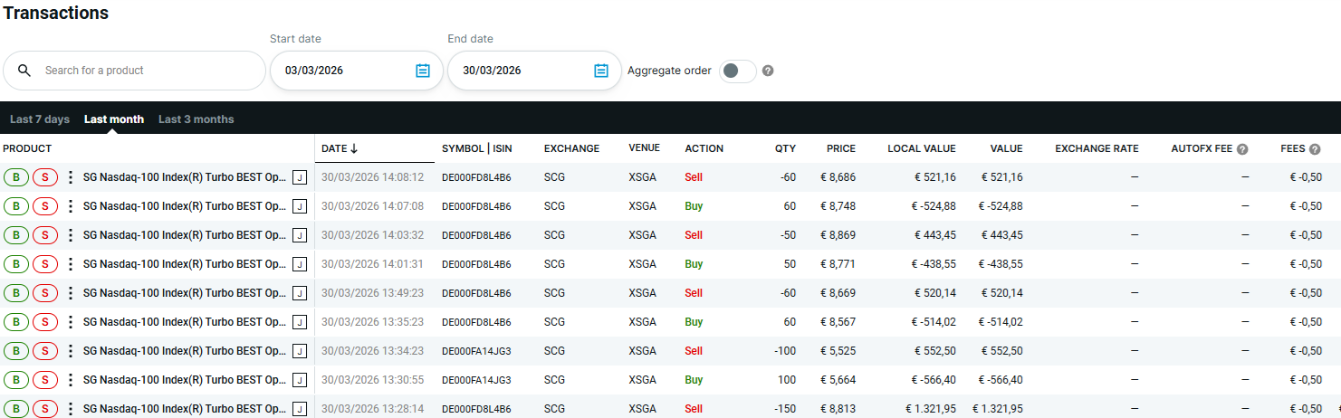This screenshot has width=1341, height=418.
Task: Click Buy icon in the 14:08:12 row
Action: (x=15, y=177)
